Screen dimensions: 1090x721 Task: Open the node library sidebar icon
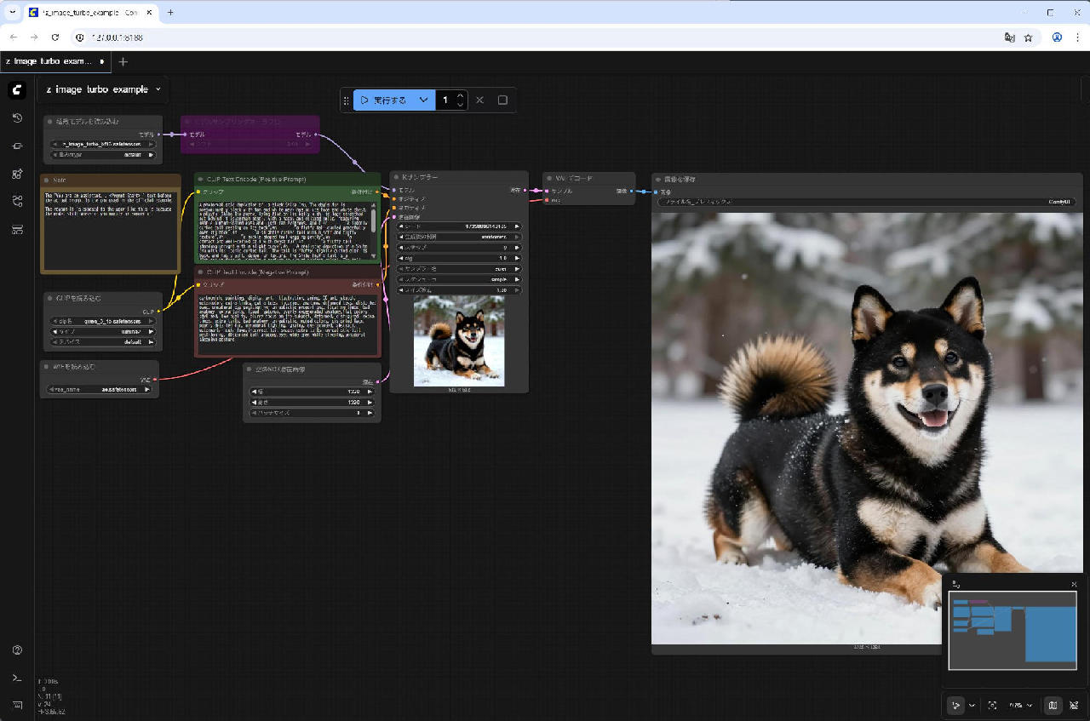(17, 146)
